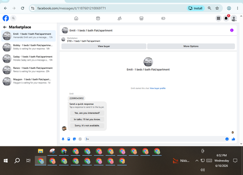Send 'Yes, are you interested?' quick response
The height and width of the screenshot is (175, 243).
pyautogui.click(x=87, y=113)
